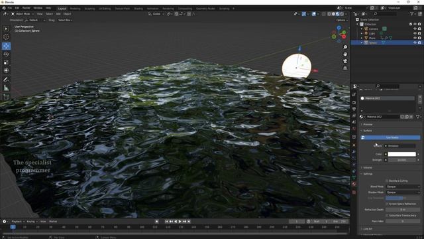The image size is (424, 239).
Task: Hide the Light object via eye icon
Action: [415, 33]
